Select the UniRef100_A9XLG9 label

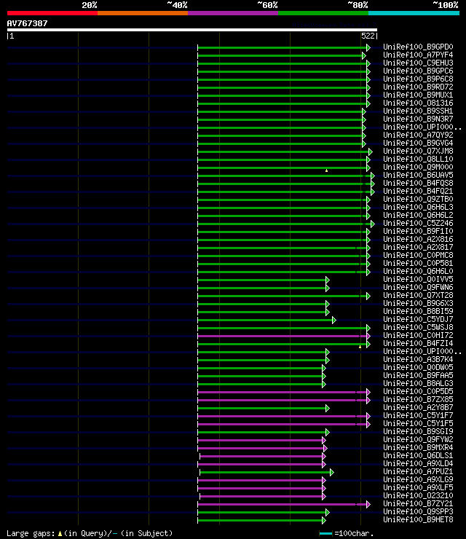418,479
